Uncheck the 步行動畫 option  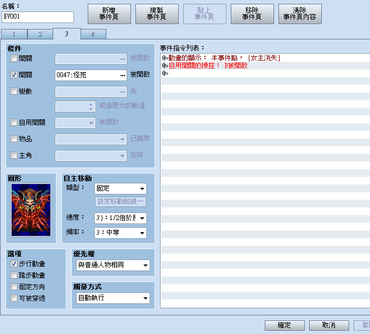click(x=14, y=264)
